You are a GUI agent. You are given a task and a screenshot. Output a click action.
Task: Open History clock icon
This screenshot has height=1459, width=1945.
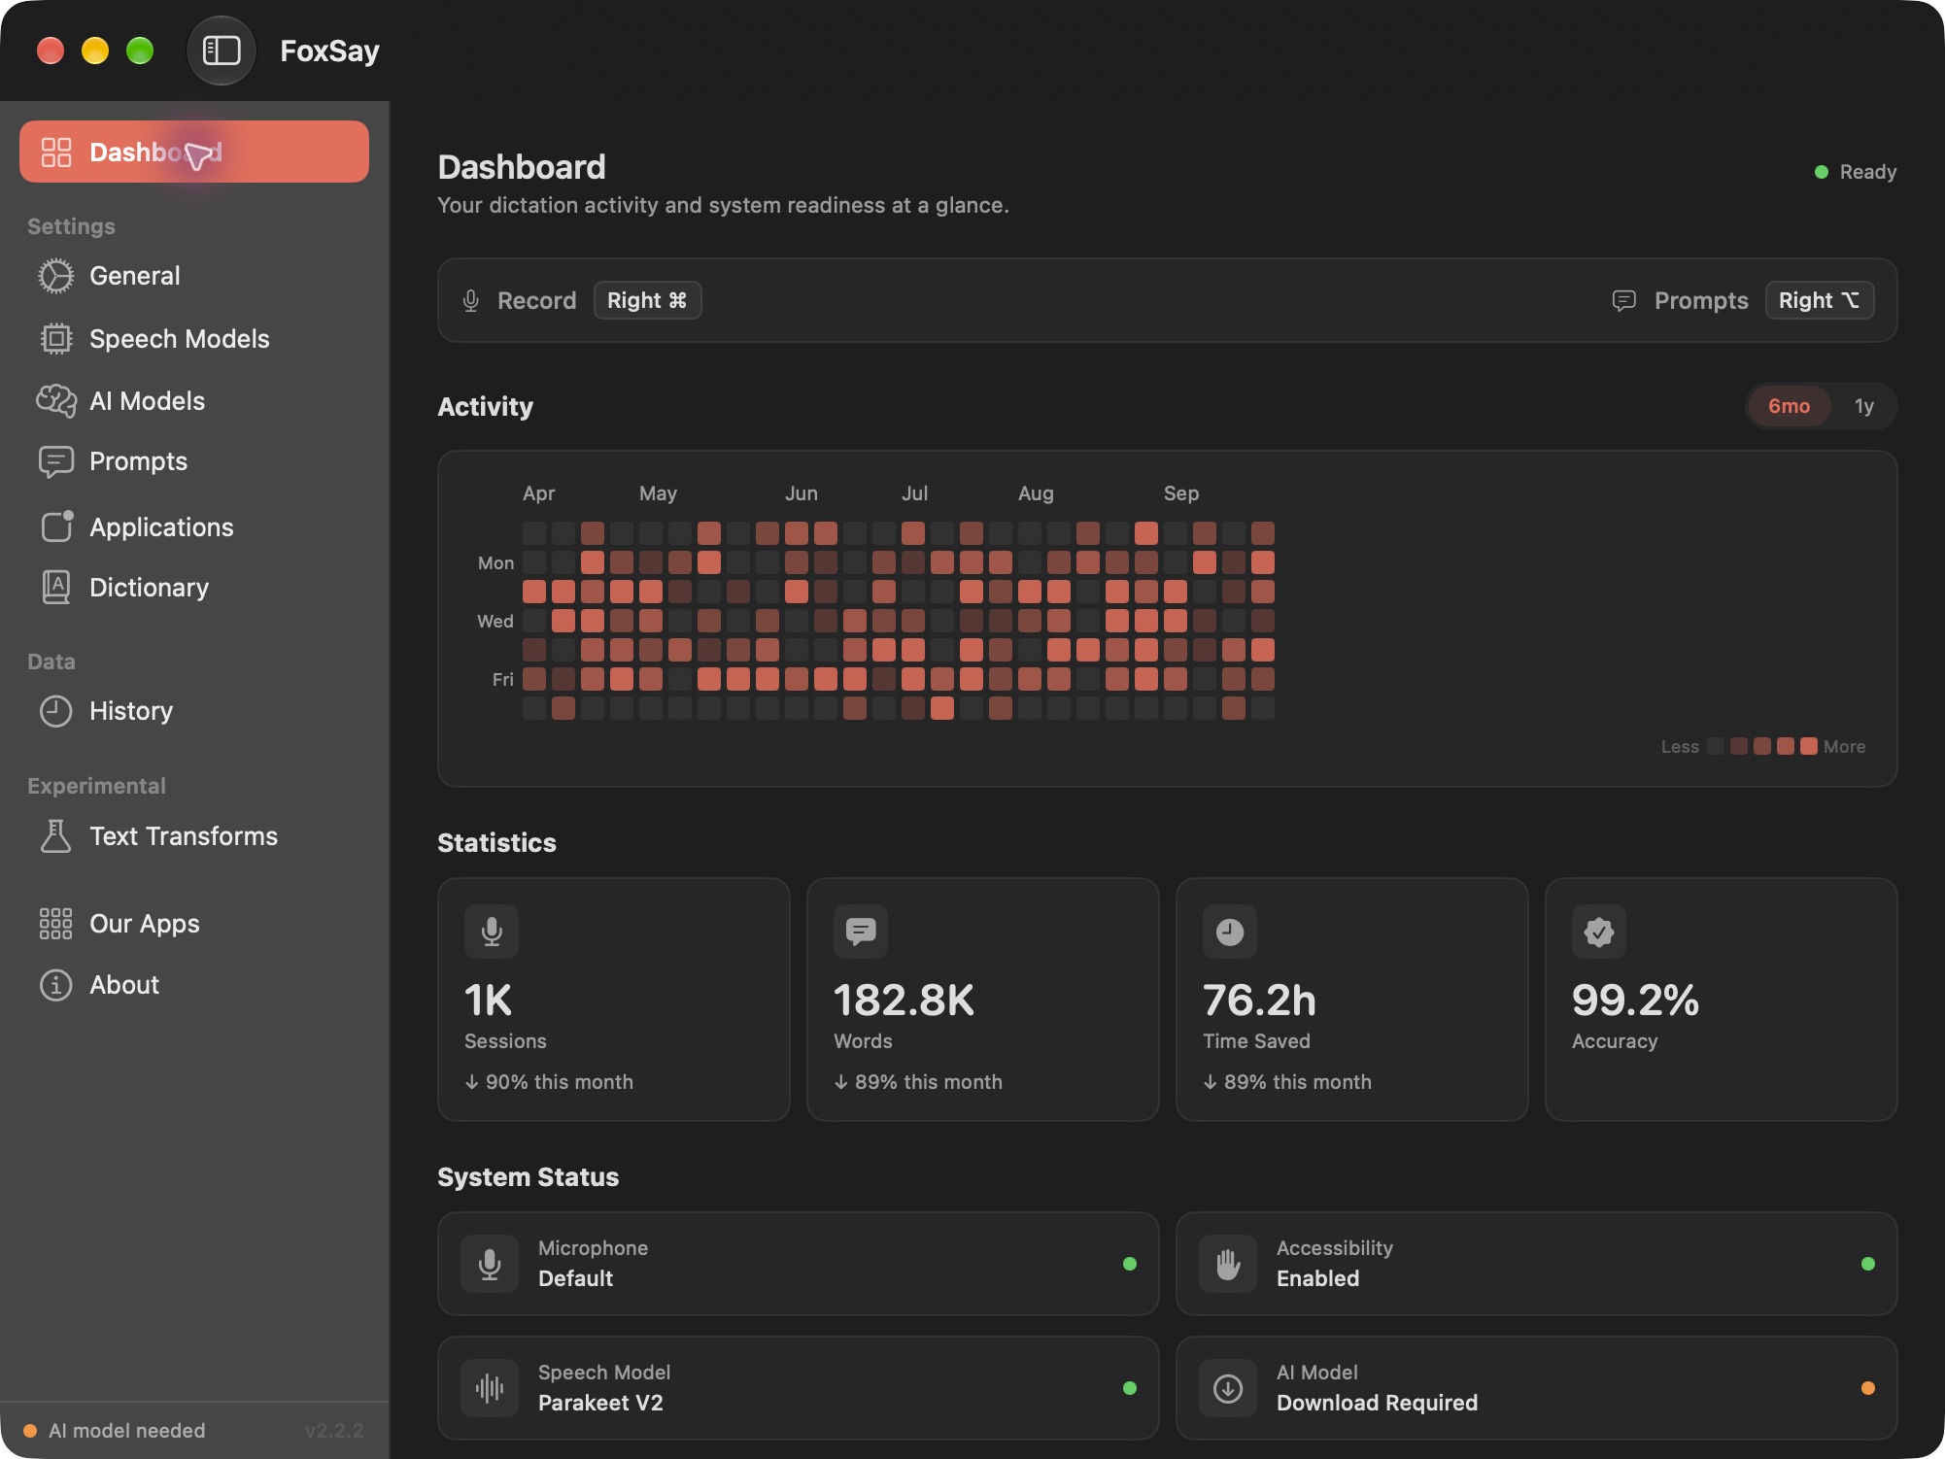pyautogui.click(x=56, y=711)
